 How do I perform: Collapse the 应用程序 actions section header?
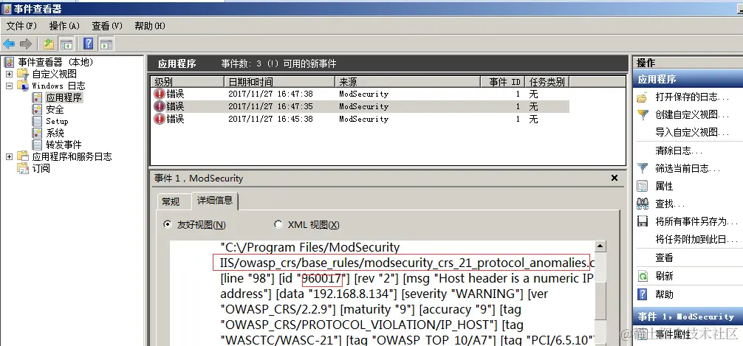688,79
